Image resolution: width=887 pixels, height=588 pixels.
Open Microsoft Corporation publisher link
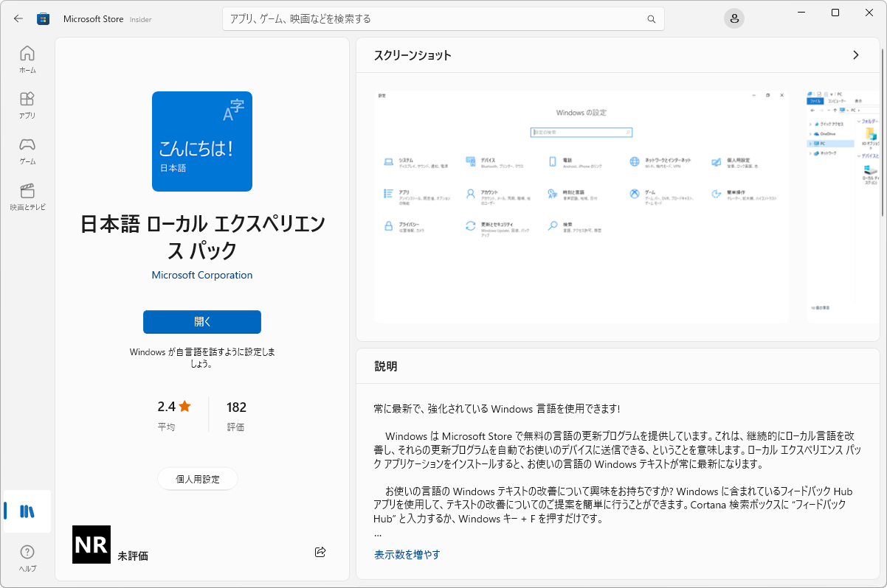201,274
